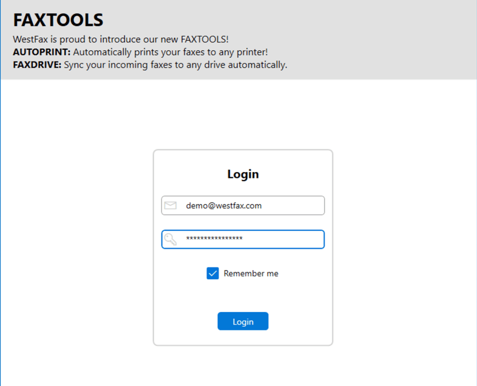Click the AUTOPRINT description line

[140, 52]
